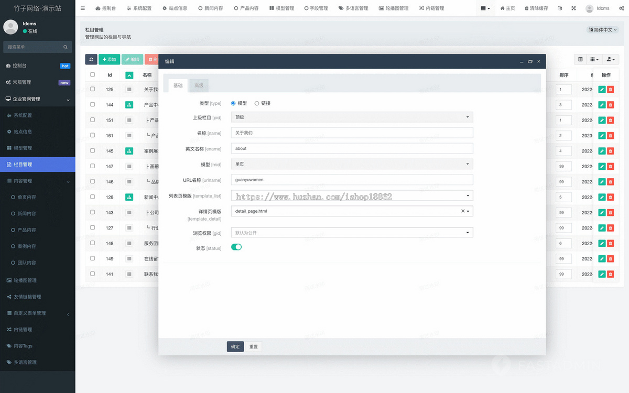The width and height of the screenshot is (629, 393).
Task: Click the hamburger menu icon in top bar
Action: [x=83, y=8]
